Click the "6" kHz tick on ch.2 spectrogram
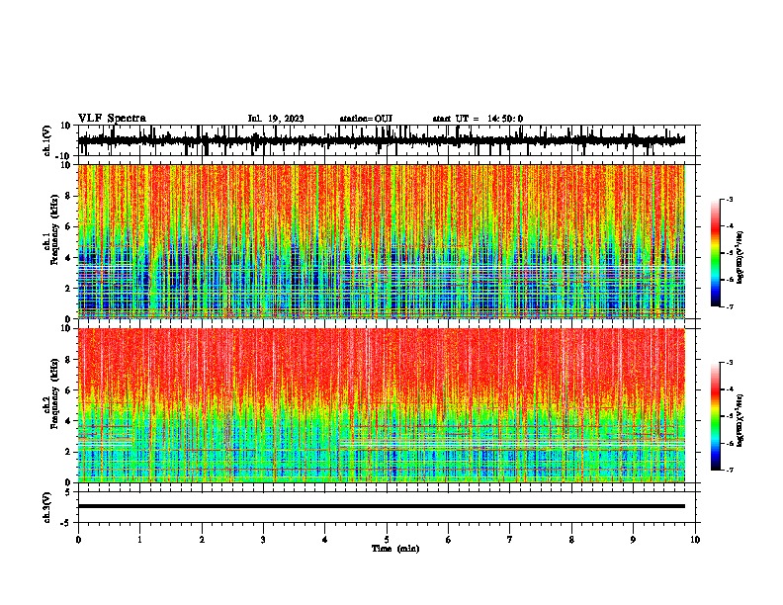Screen dimensions: 783x605 point(68,390)
